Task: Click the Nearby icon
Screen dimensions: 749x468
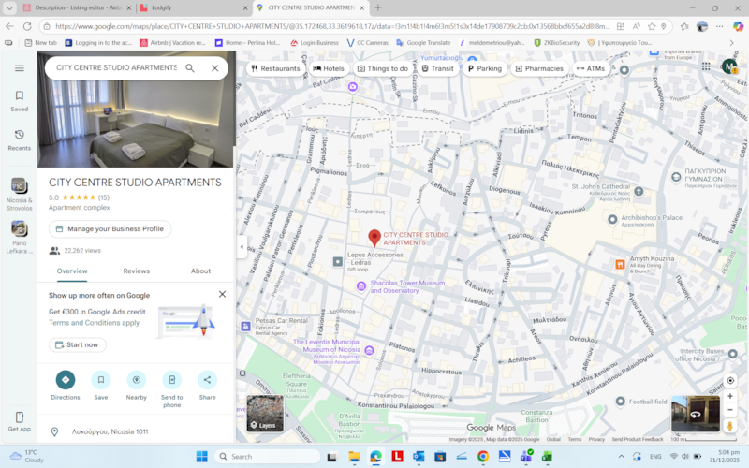Action: [x=136, y=380]
